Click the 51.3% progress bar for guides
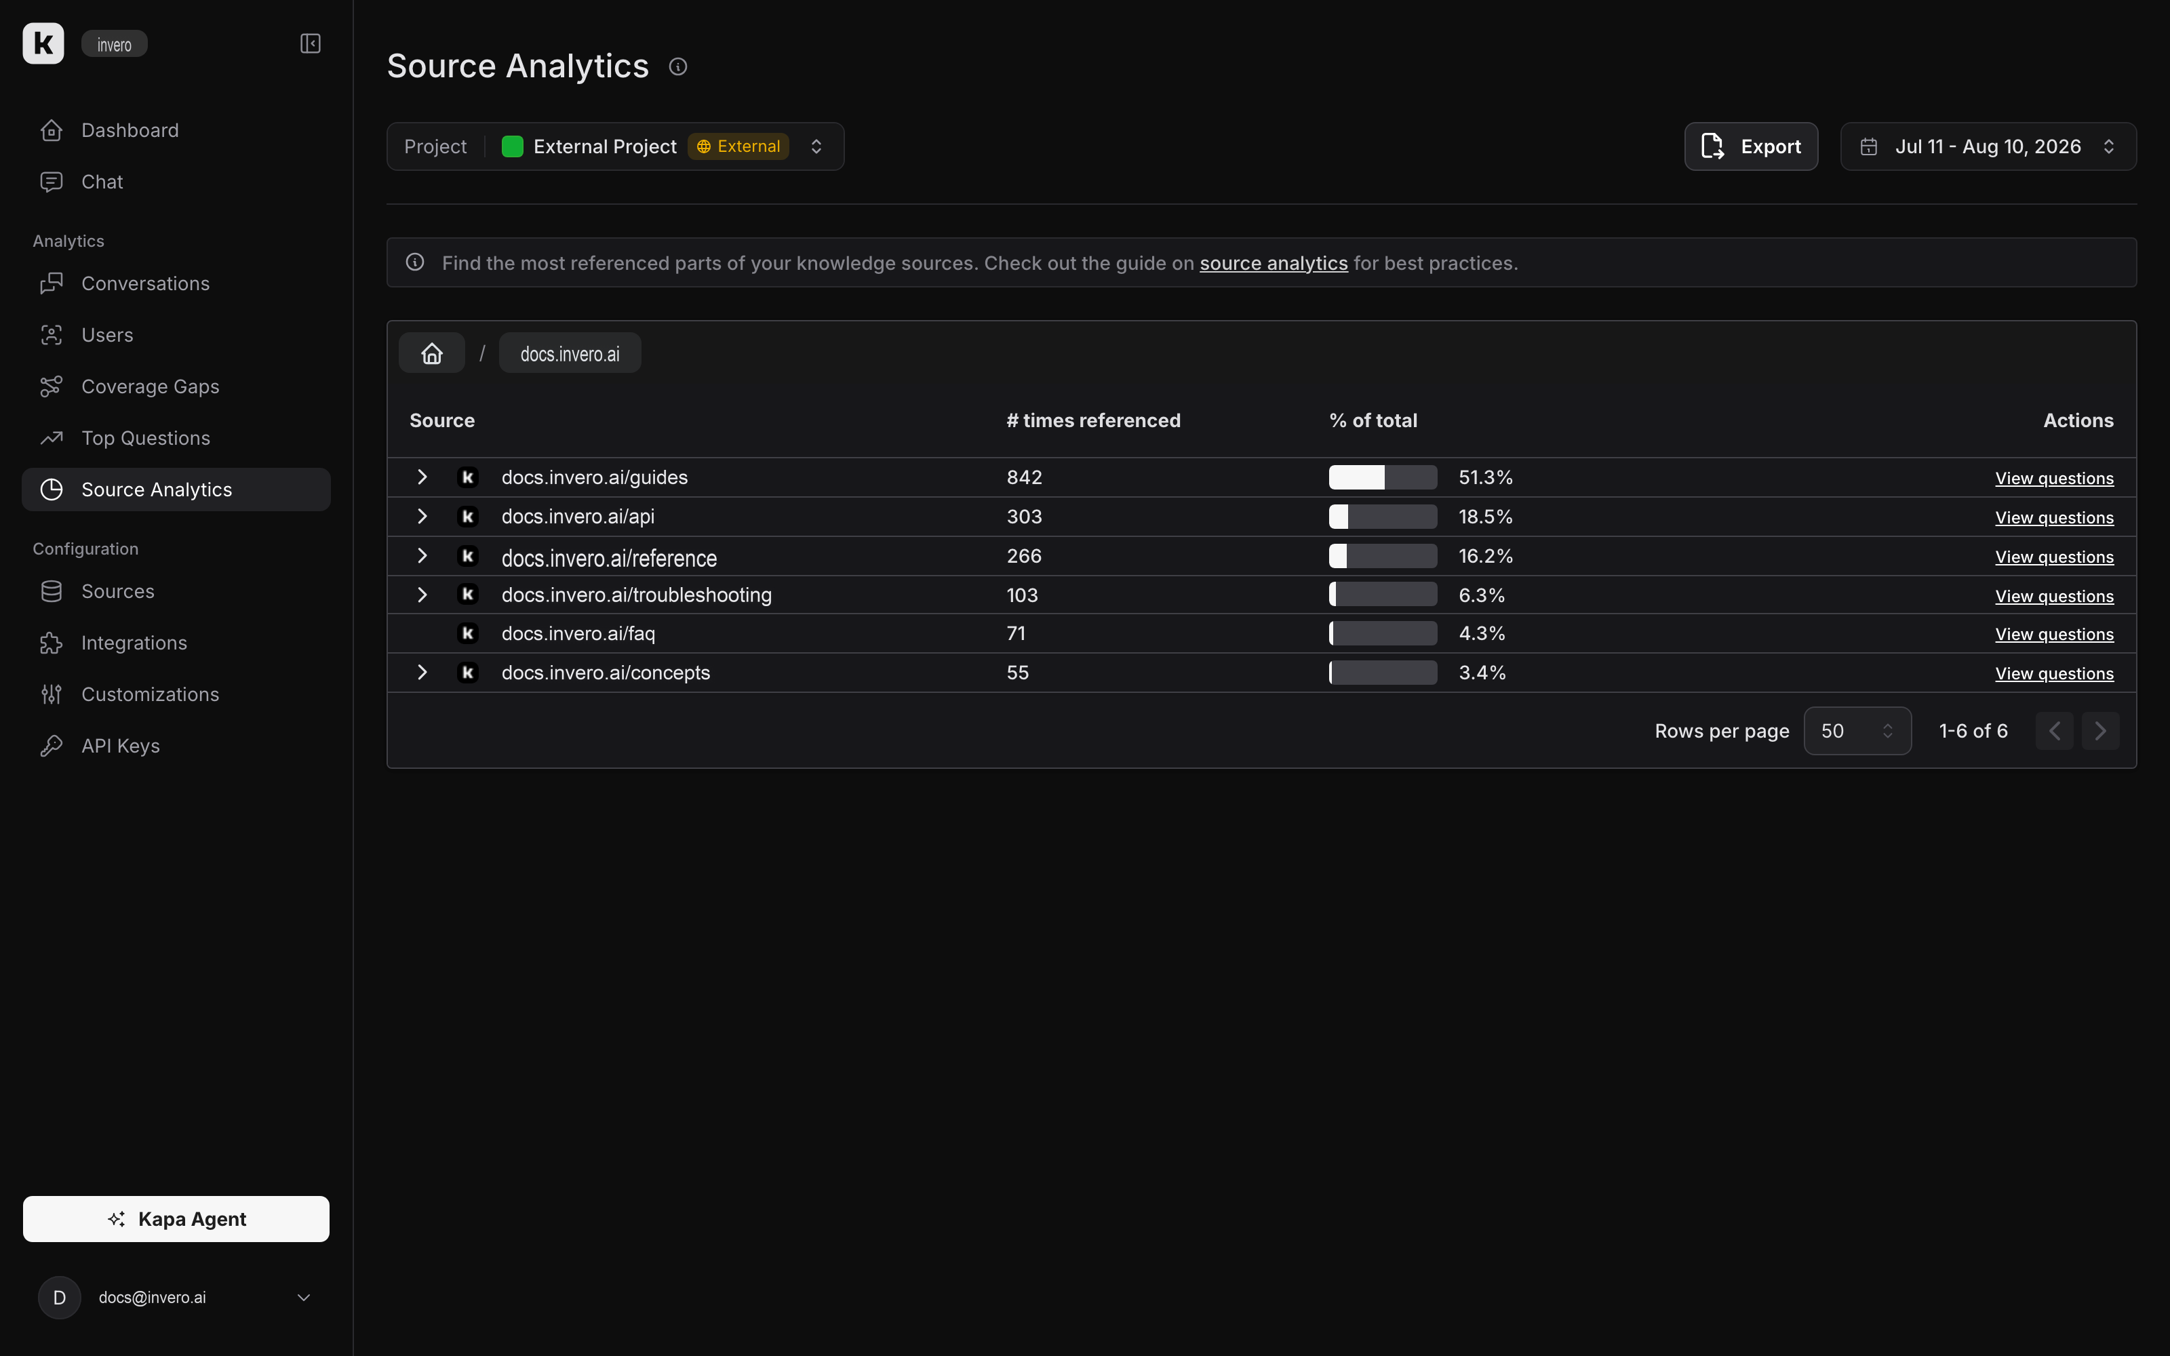Viewport: 2170px width, 1356px height. coord(1383,477)
